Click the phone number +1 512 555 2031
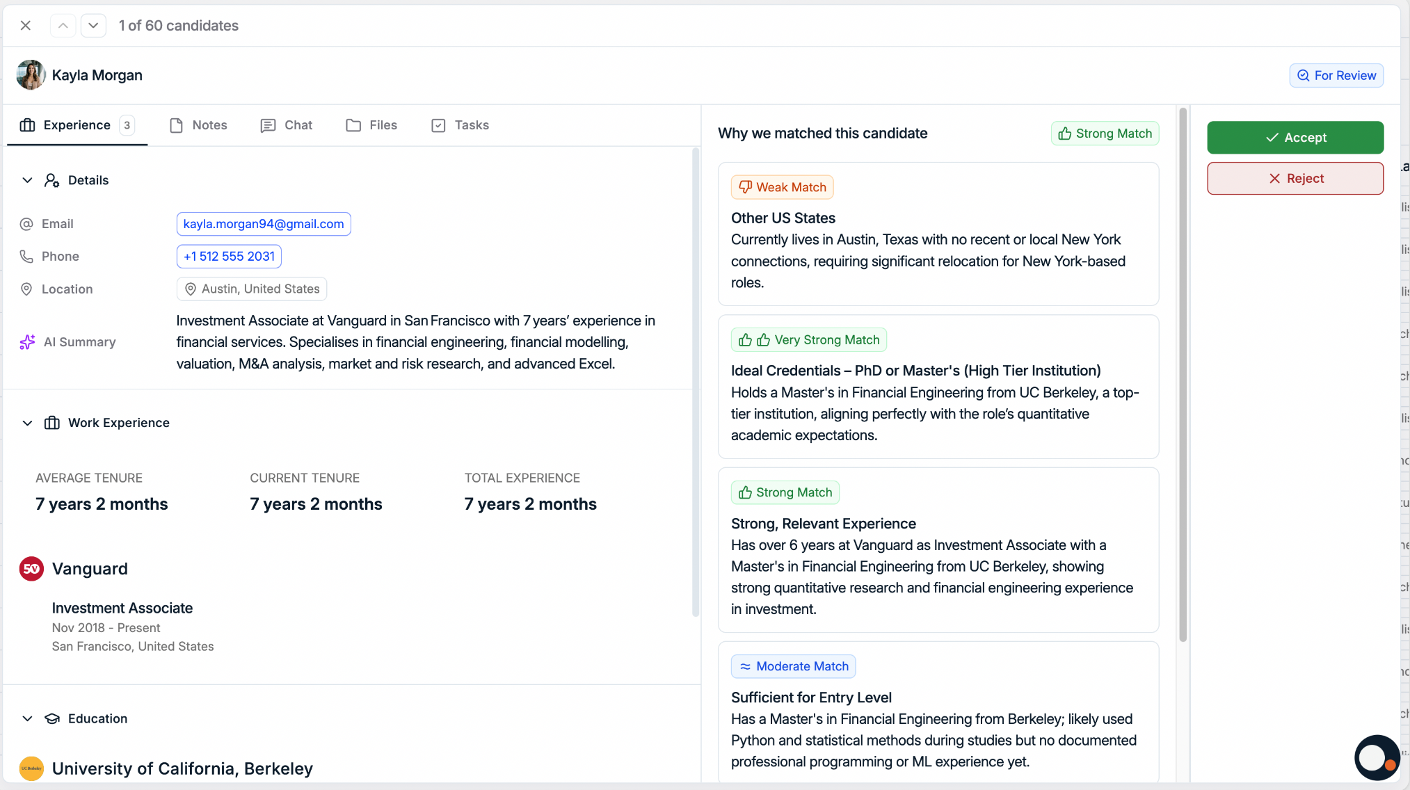The width and height of the screenshot is (1410, 790). click(229, 257)
